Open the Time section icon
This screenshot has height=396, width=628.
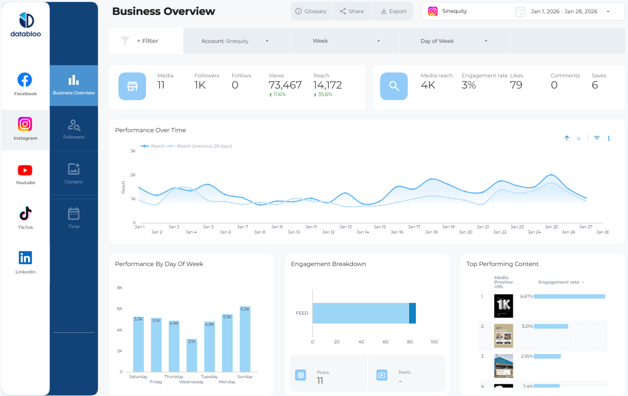[74, 218]
